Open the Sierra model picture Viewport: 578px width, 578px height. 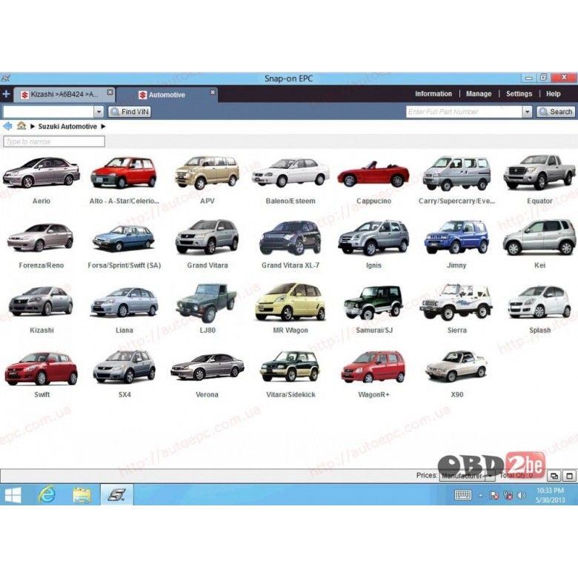[456, 301]
